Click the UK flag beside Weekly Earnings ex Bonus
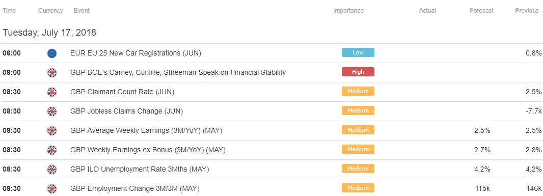 (52, 150)
